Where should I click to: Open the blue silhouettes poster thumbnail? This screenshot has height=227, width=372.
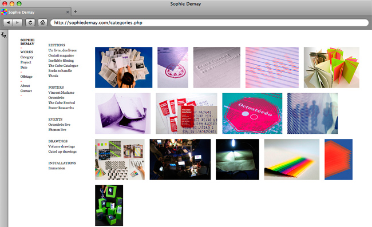click(x=312, y=113)
